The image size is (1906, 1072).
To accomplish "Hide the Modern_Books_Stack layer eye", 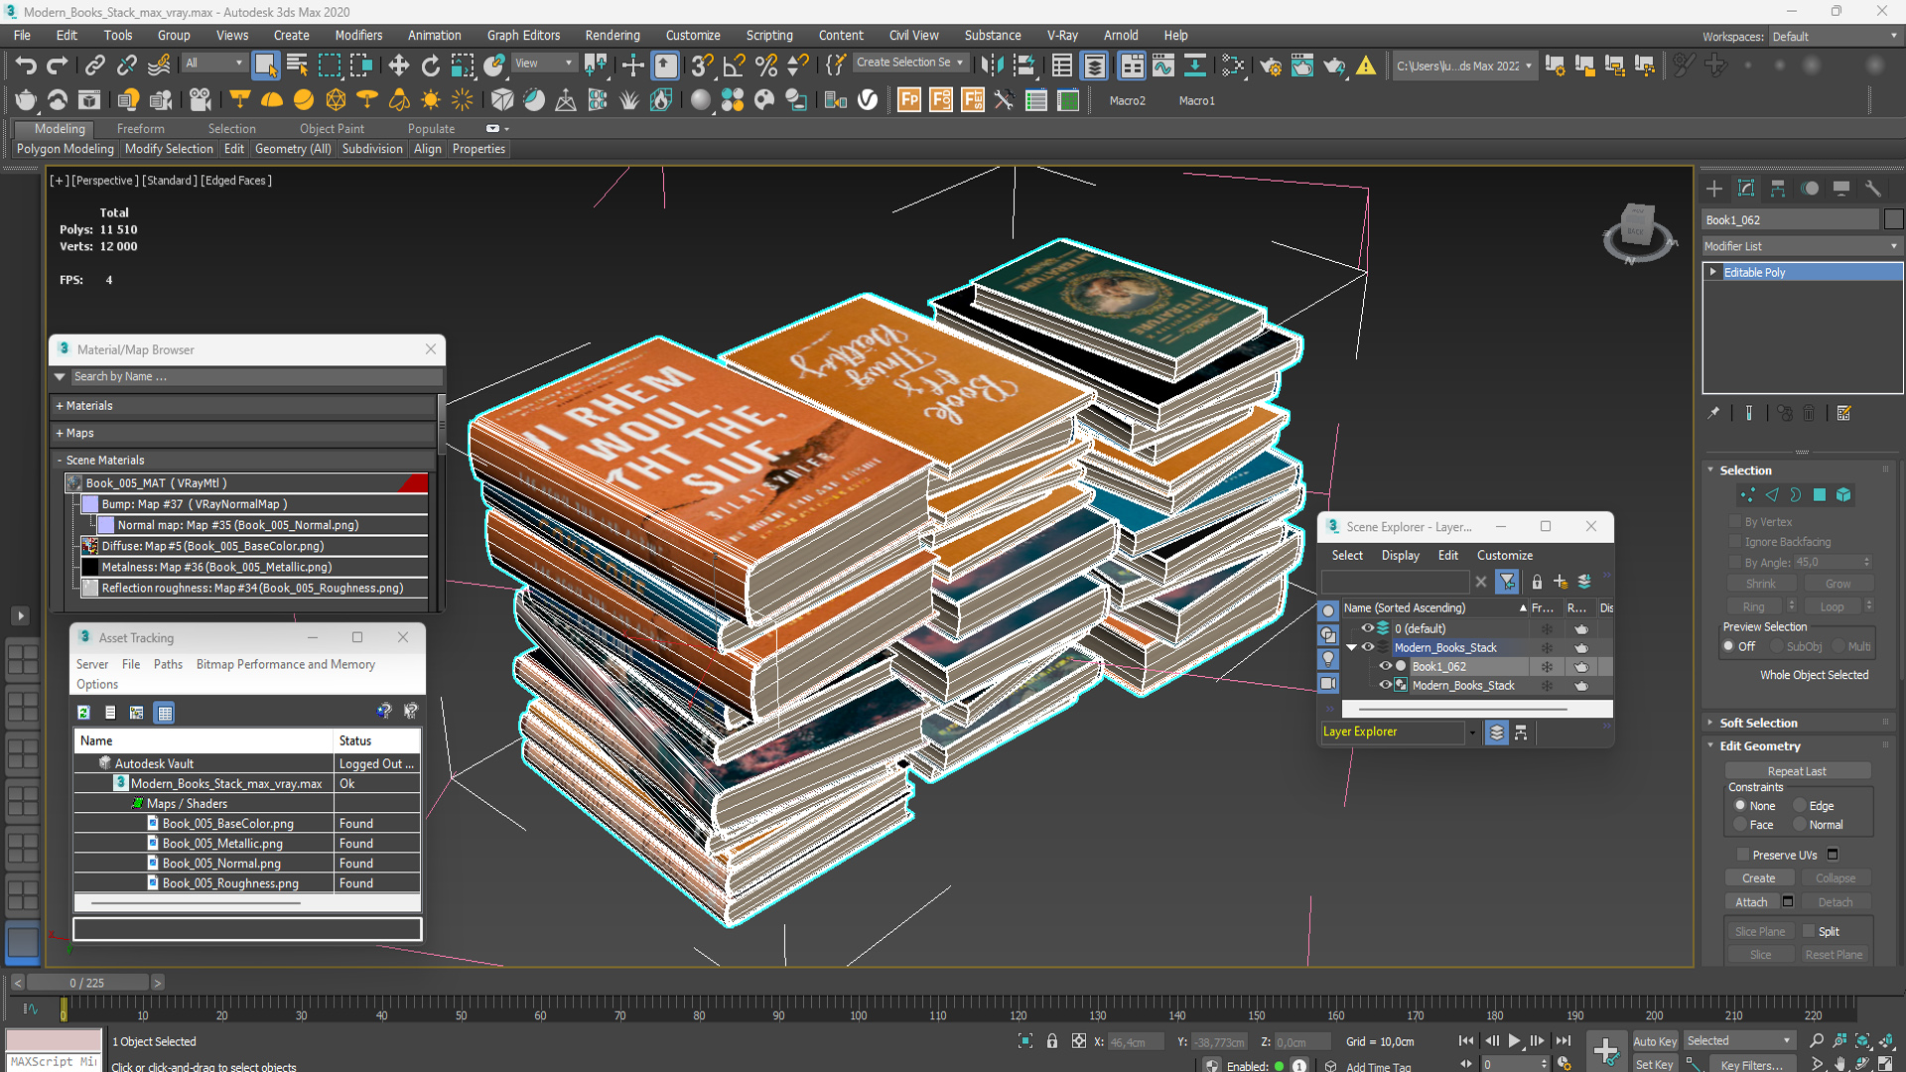I will click(x=1367, y=647).
